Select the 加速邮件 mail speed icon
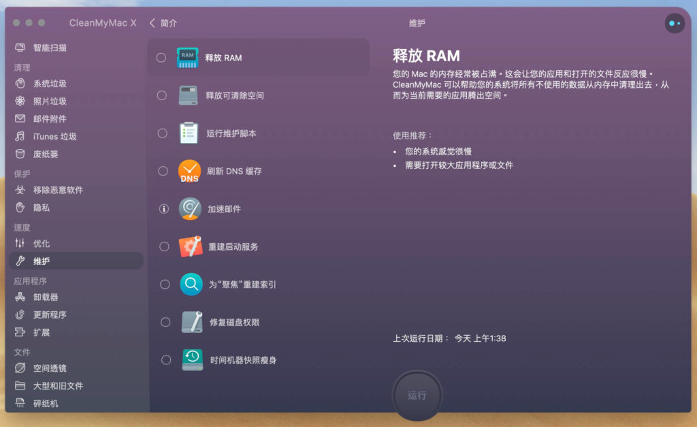Image resolution: width=697 pixels, height=427 pixels. click(191, 209)
